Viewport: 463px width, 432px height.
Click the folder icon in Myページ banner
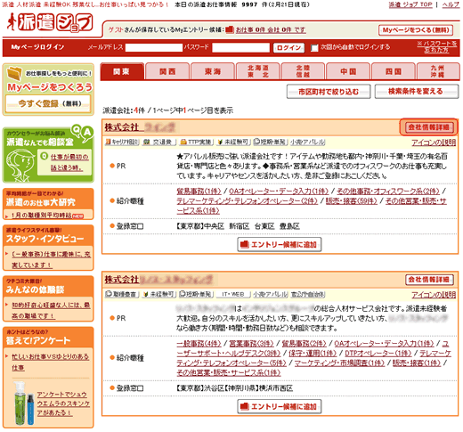(x=14, y=73)
